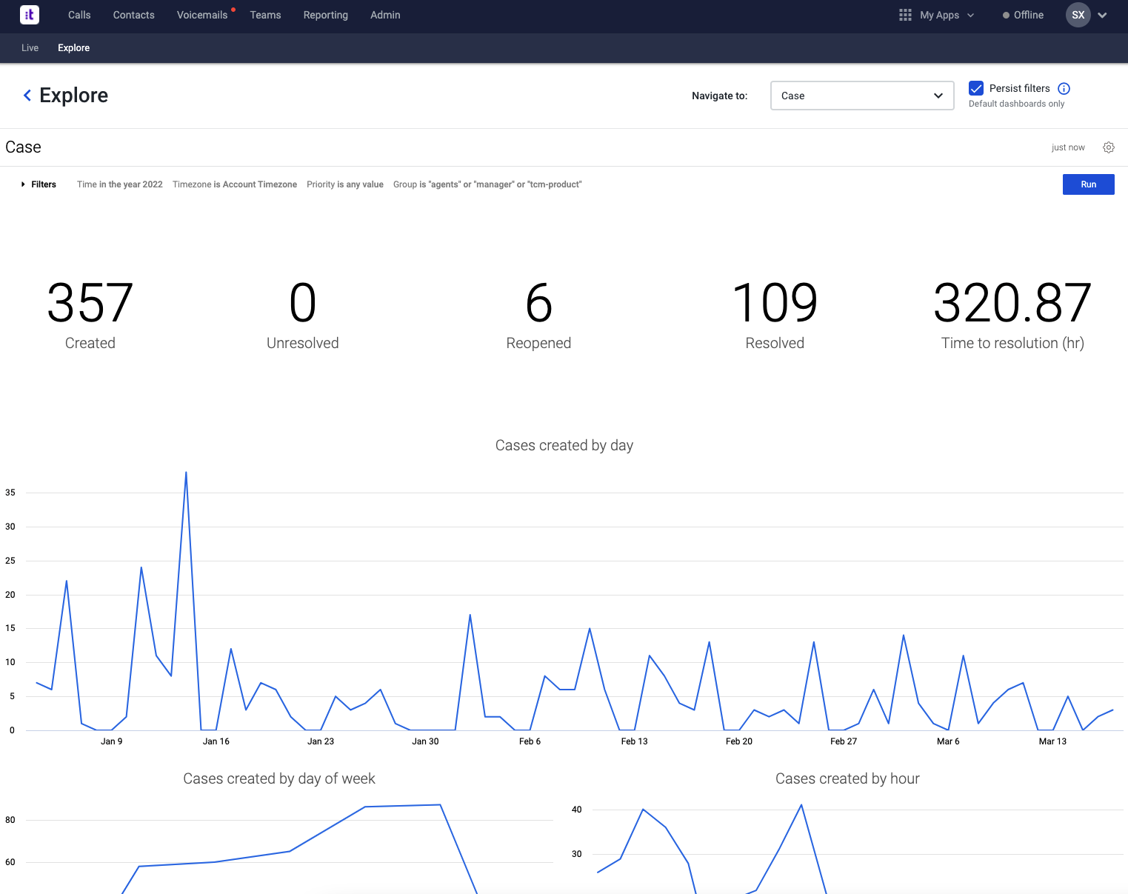Click the Run button
Viewport: 1128px width, 894px height.
pos(1088,184)
